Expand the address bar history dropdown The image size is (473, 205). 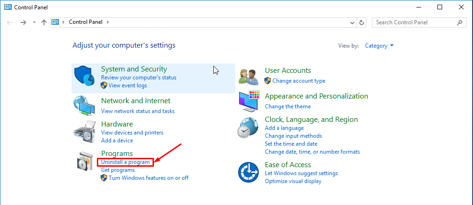352,22
